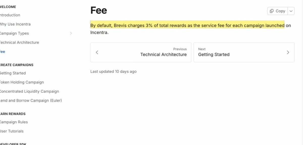The width and height of the screenshot is (303, 145).
Task: Select Campaign Types in the sidebar
Action: pos(14,33)
